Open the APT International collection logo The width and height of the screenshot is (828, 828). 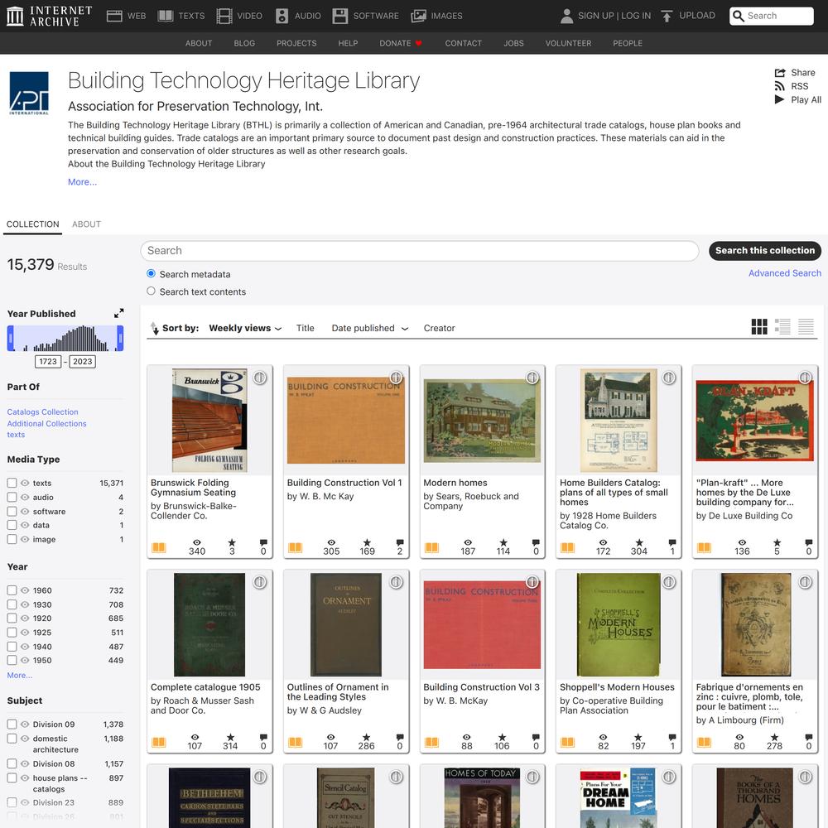pyautogui.click(x=29, y=93)
